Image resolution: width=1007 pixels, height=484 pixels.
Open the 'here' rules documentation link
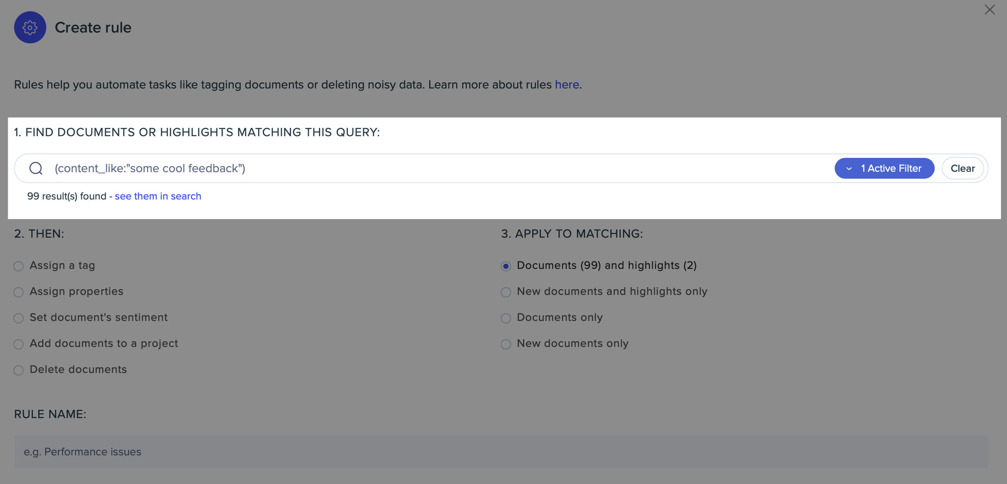coord(567,85)
